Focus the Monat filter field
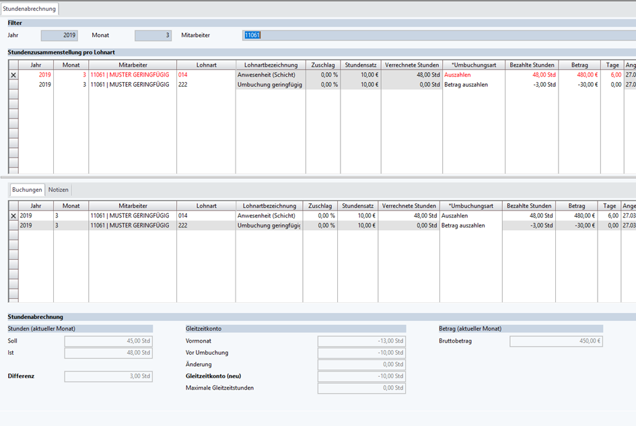This screenshot has width=636, height=426. 153,35
